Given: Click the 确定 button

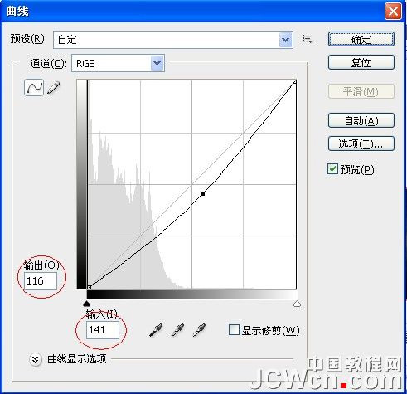Looking at the screenshot, I should point(361,39).
